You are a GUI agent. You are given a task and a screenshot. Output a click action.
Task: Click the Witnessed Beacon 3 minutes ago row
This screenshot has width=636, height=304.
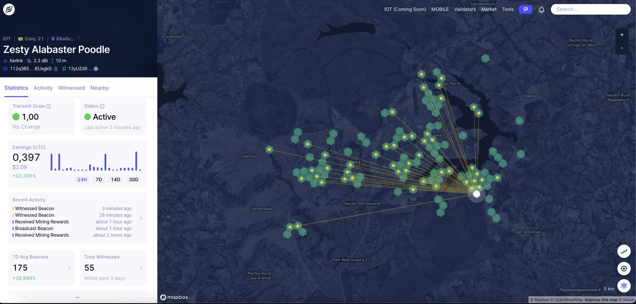click(72, 209)
